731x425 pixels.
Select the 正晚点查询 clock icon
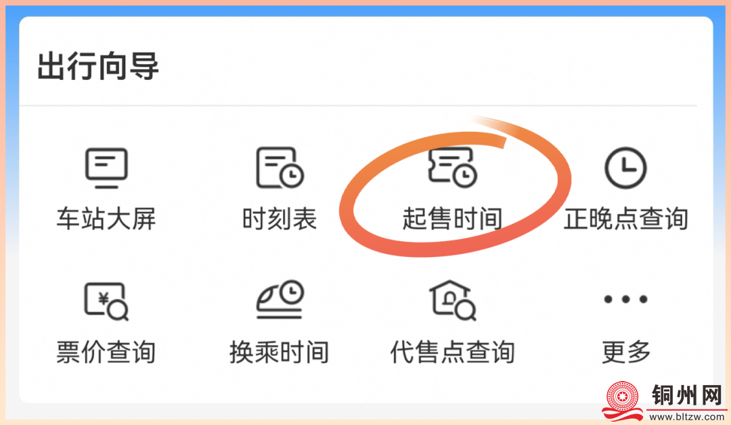(625, 168)
